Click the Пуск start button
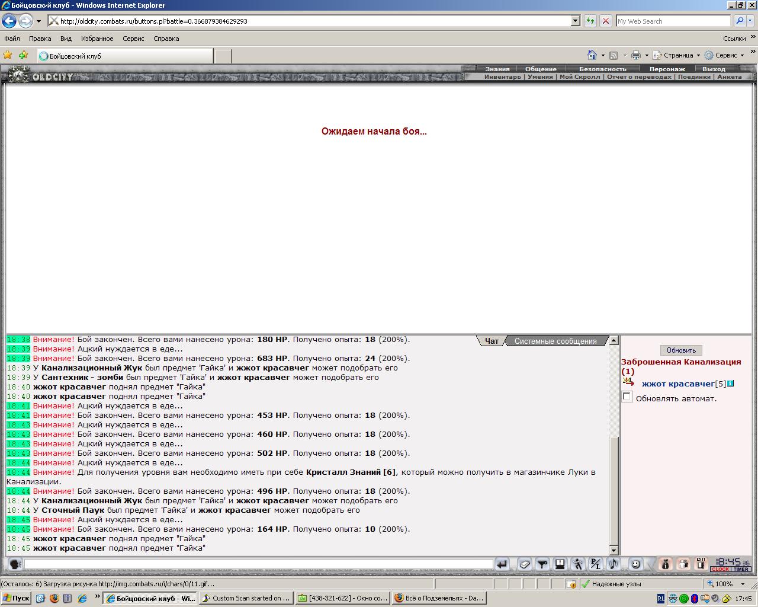This screenshot has height=607, width=758. [x=16, y=598]
